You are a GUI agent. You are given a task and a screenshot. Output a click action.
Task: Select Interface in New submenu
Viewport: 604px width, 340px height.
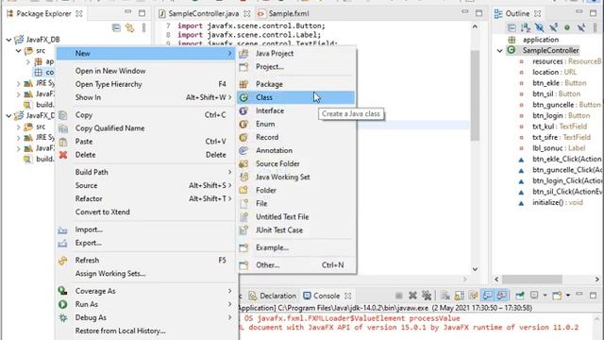(x=295, y=110)
